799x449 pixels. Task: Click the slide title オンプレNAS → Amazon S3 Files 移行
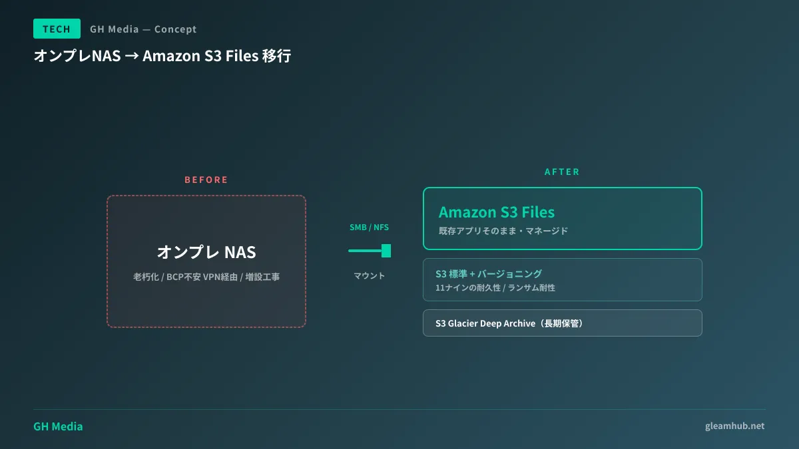162,57
